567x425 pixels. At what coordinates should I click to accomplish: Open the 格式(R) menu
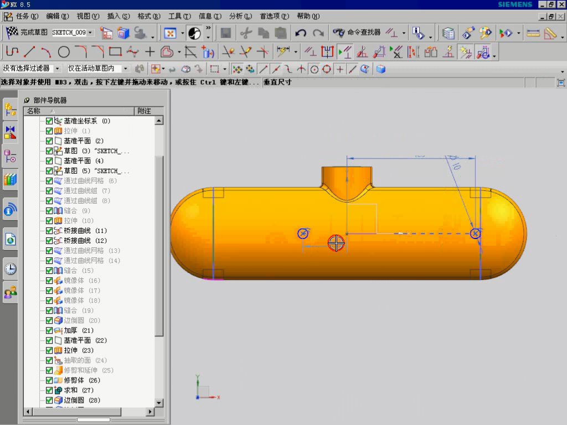(x=149, y=16)
